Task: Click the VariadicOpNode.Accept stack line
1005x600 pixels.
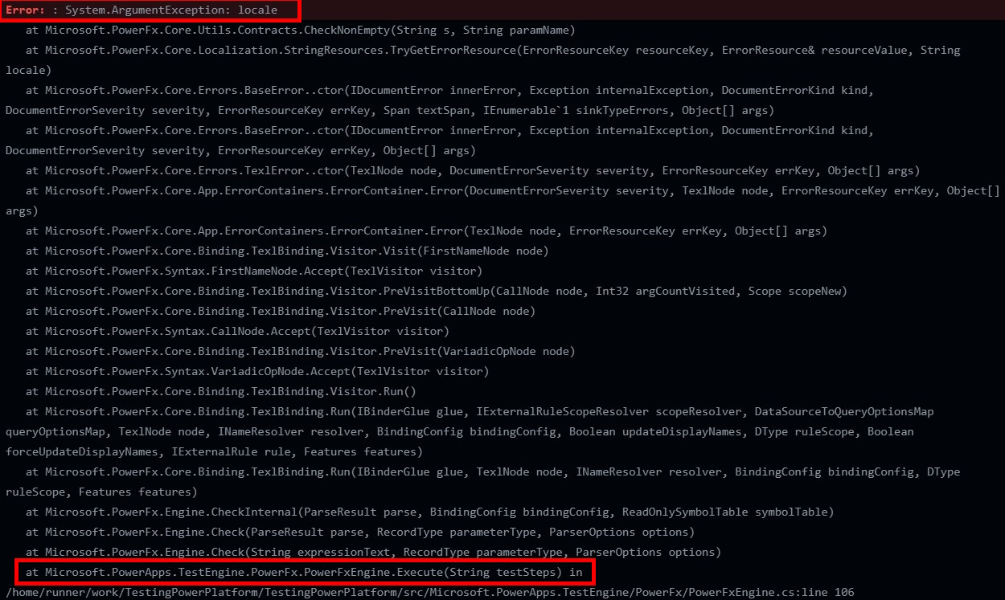Action: point(257,372)
